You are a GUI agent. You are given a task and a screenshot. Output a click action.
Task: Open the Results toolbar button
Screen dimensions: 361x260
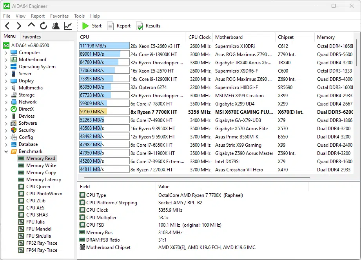pyautogui.click(x=148, y=26)
